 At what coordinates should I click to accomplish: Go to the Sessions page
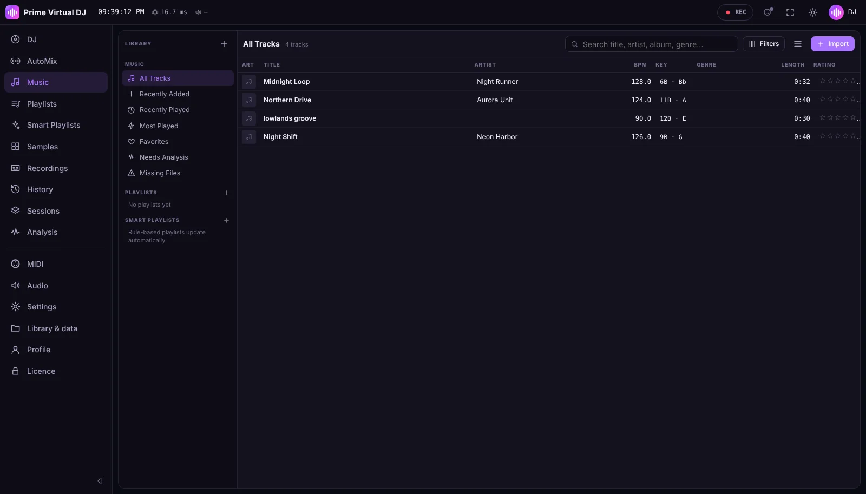(56, 211)
